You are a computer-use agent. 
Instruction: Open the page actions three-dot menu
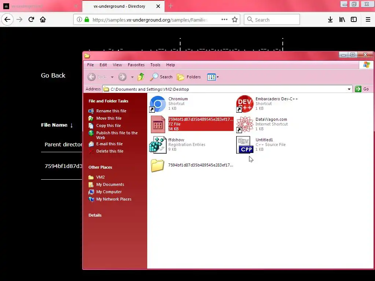[x=224, y=20]
